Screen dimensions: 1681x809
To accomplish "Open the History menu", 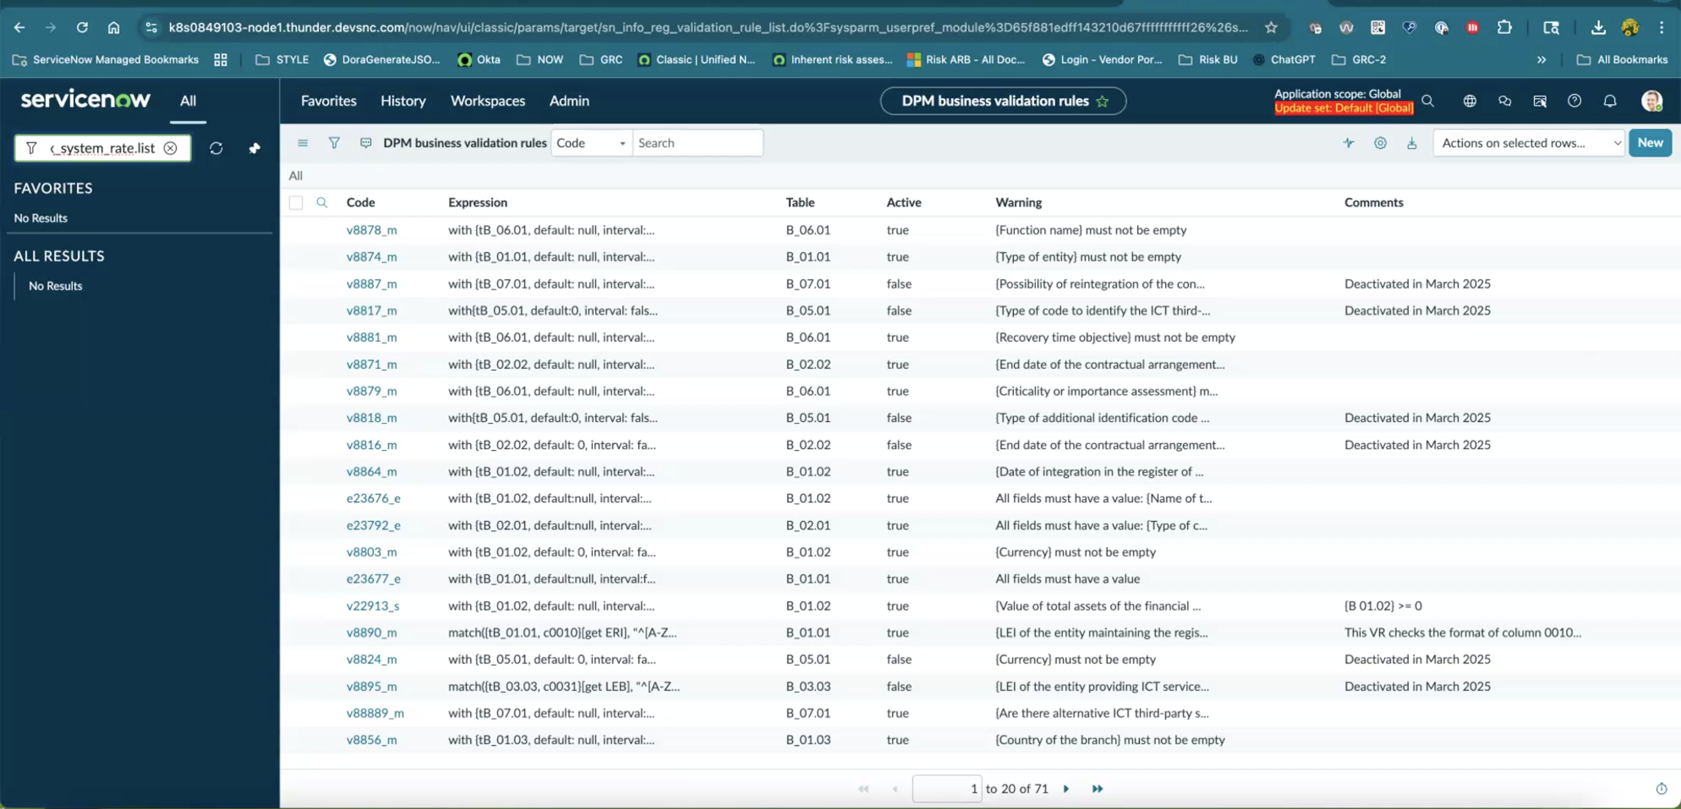I will coord(403,101).
